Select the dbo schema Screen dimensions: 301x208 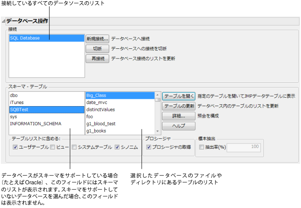(x=47, y=96)
